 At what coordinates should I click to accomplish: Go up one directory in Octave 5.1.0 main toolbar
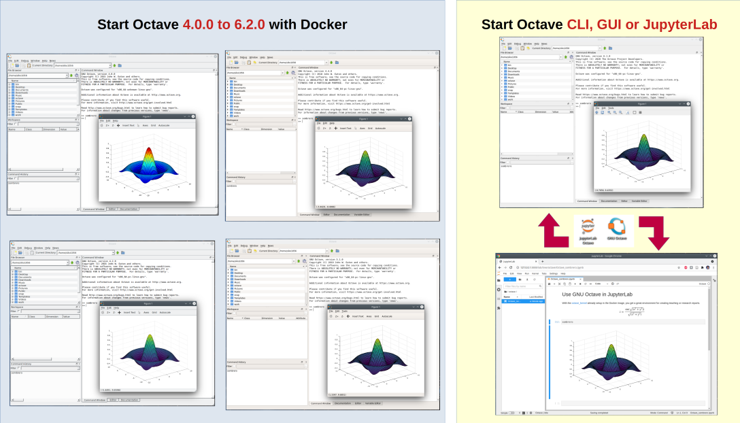pos(332,251)
